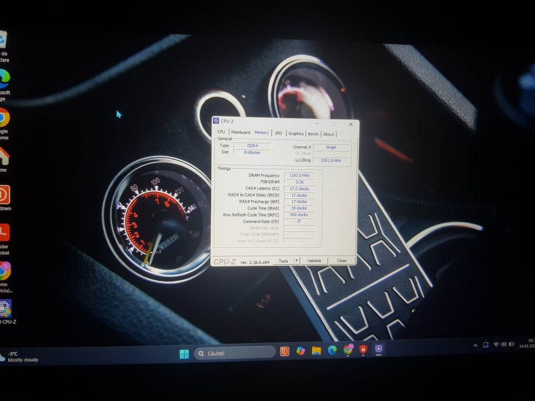Open the red shield security app in taskbar
Viewport: 535px width, 401px height.
tap(363, 349)
